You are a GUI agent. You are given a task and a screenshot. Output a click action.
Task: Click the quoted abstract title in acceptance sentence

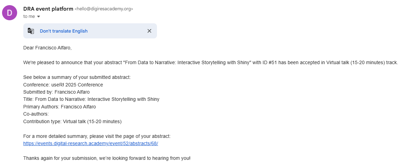pos(187,63)
